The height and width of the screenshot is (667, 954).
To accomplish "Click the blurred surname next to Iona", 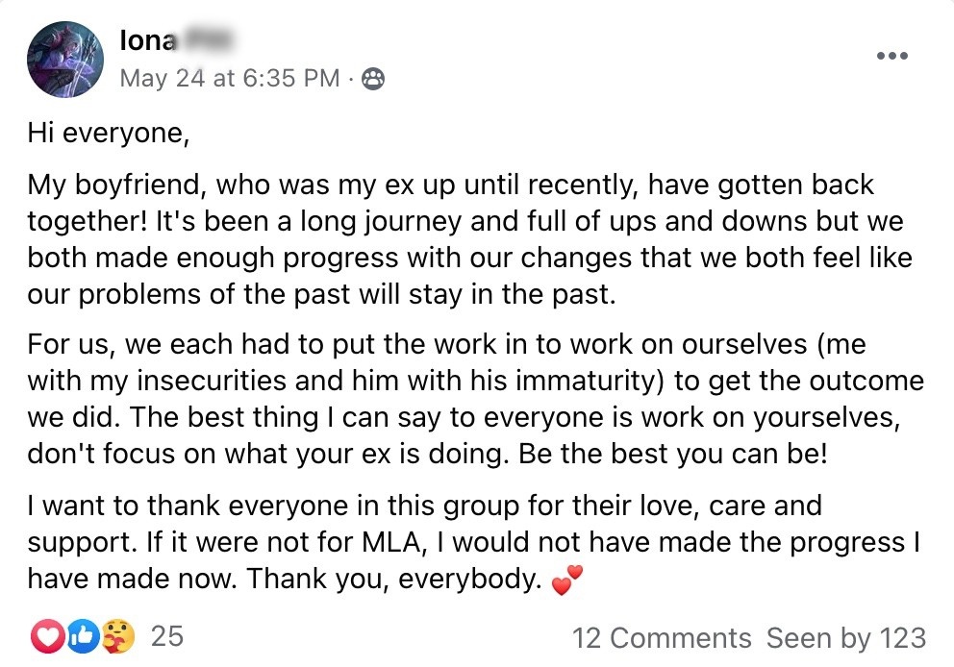I will [x=206, y=40].
